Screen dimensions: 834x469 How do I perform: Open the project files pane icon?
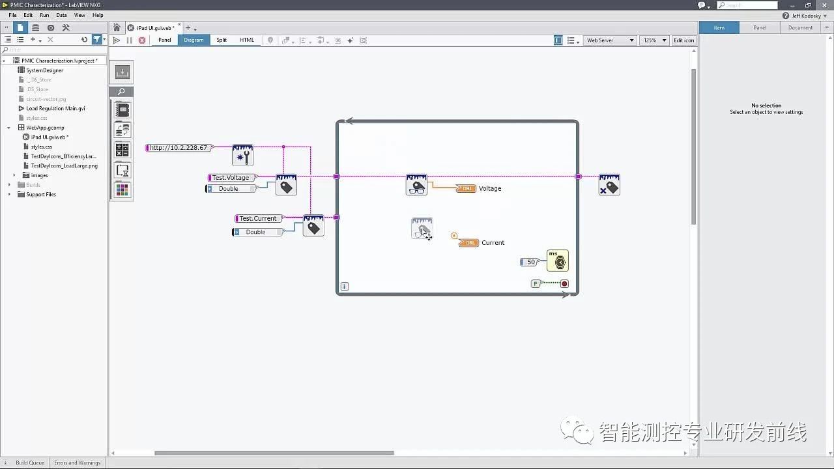(20, 27)
